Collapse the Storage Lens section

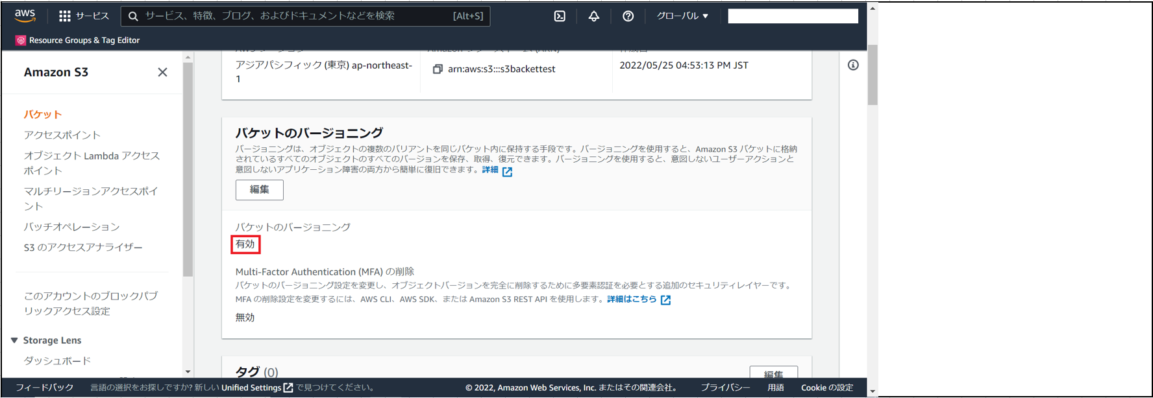click(14, 340)
